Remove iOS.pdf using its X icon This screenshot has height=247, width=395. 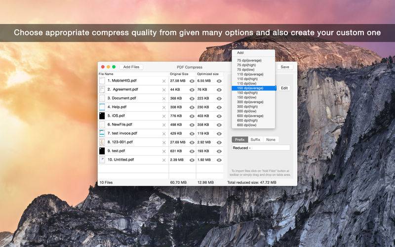[164, 116]
